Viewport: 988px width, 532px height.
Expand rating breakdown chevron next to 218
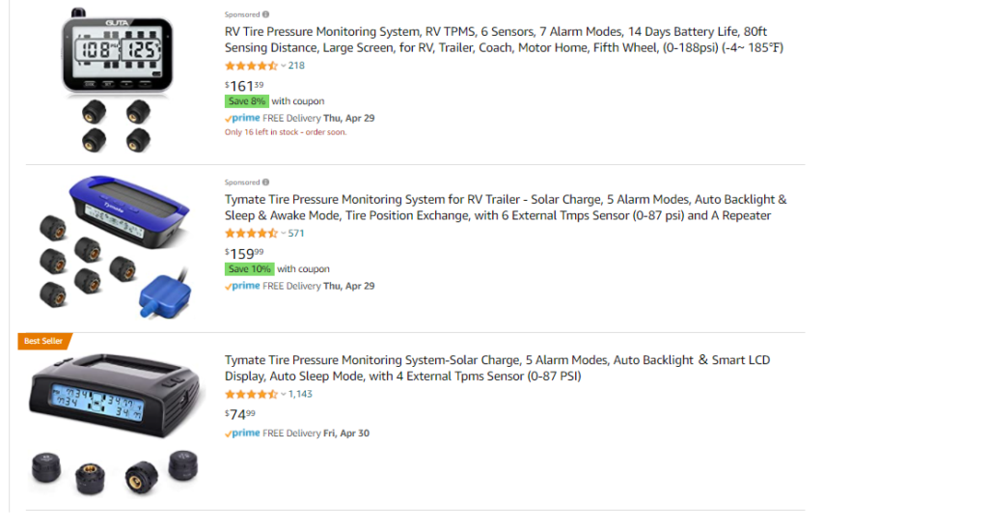(284, 66)
